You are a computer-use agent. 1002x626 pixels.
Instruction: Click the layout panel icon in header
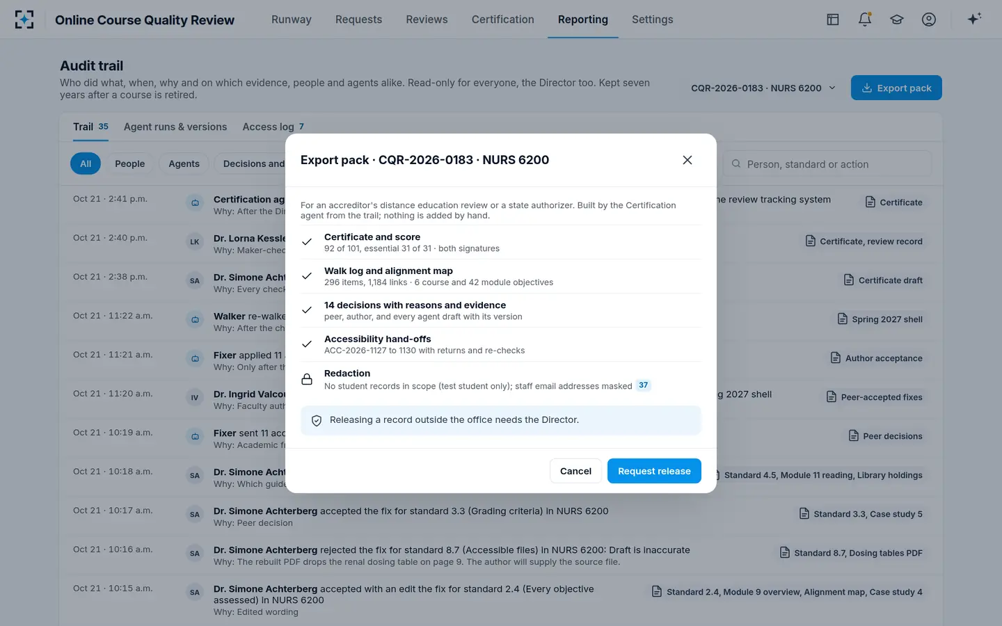[x=833, y=19]
